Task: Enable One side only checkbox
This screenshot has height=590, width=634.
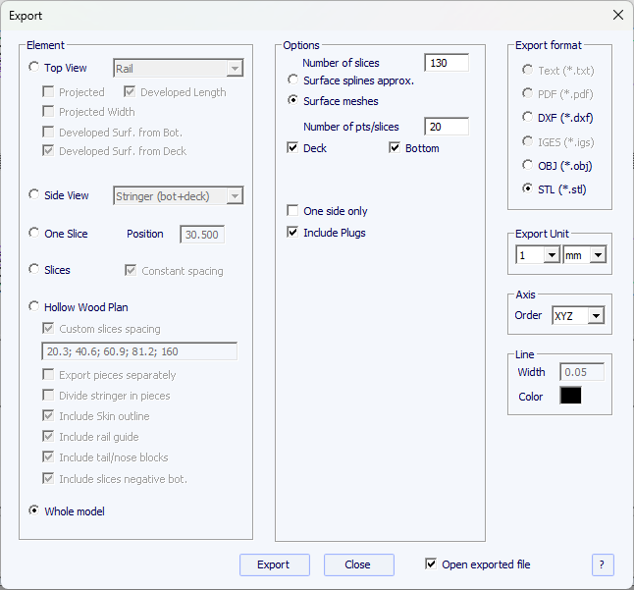Action: click(292, 211)
